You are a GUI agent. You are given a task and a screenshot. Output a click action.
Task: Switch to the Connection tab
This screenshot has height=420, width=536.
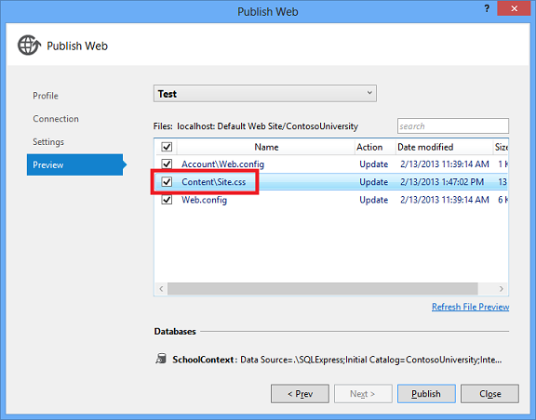56,119
